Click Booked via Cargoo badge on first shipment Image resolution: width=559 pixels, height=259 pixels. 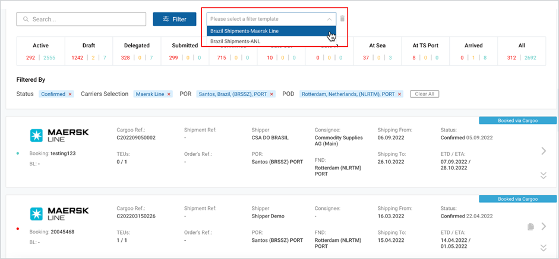[x=517, y=120]
